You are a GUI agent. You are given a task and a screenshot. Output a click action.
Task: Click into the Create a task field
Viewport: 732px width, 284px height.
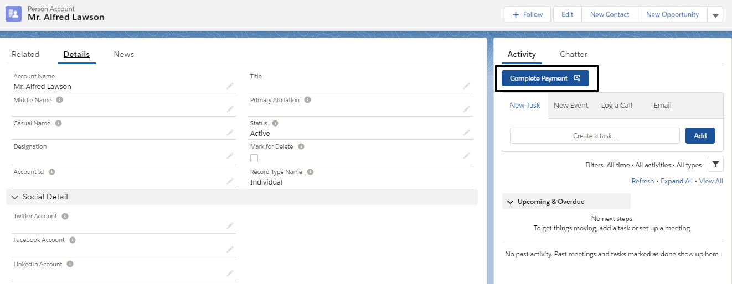coord(594,136)
